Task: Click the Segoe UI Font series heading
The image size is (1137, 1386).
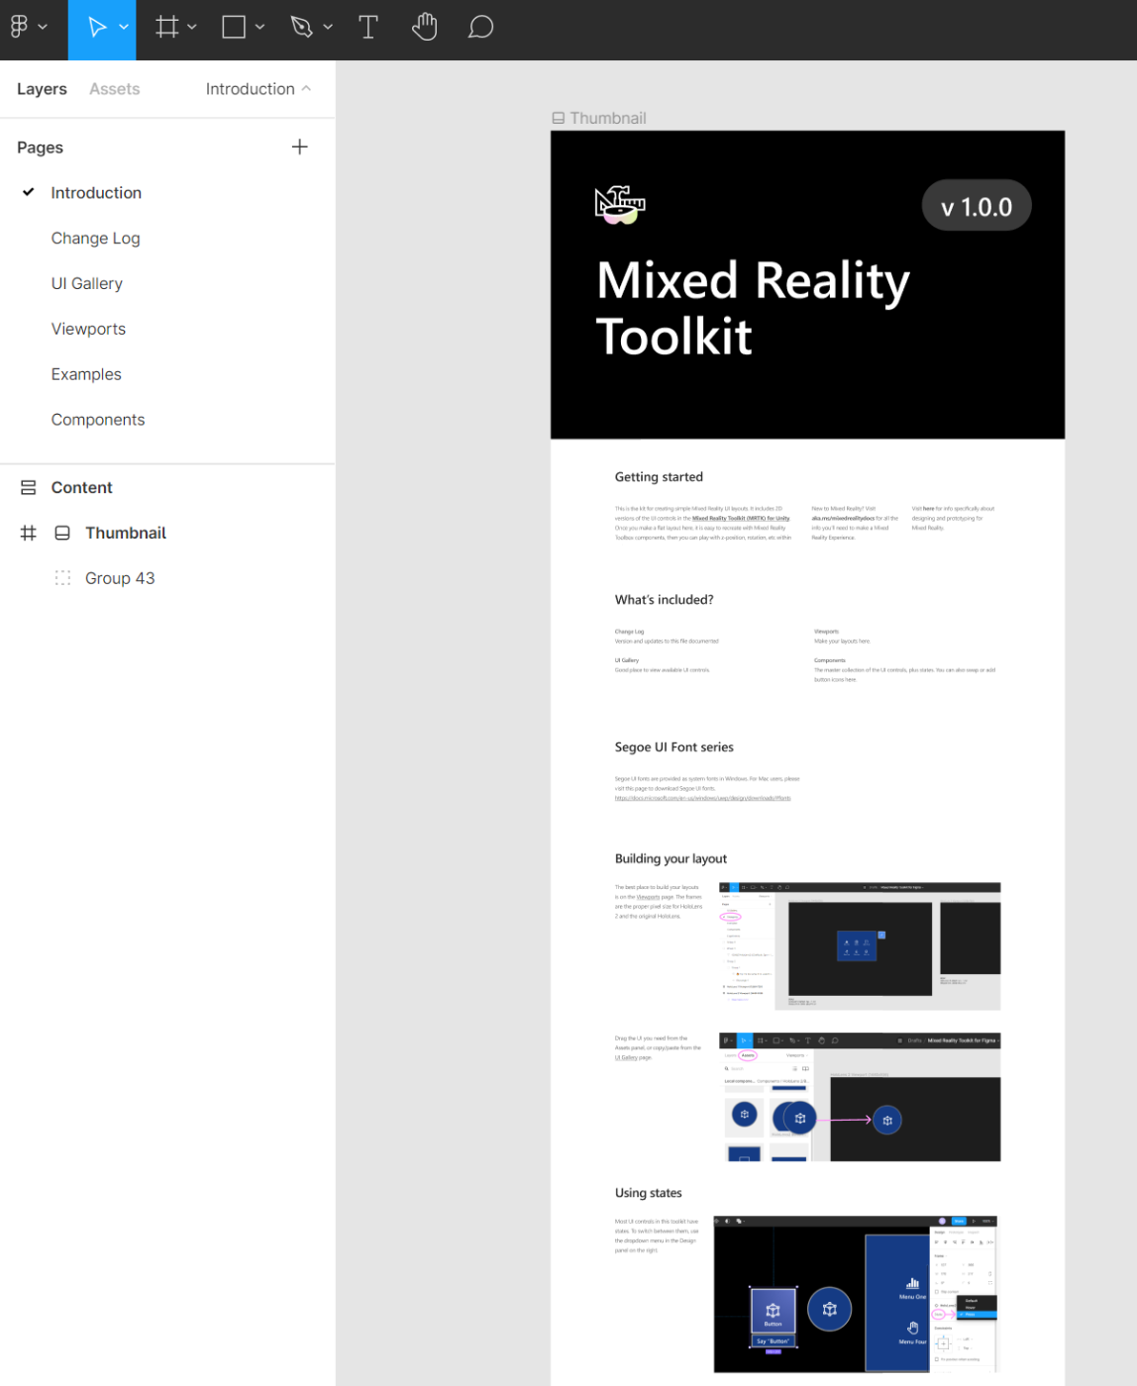Action: point(673,747)
